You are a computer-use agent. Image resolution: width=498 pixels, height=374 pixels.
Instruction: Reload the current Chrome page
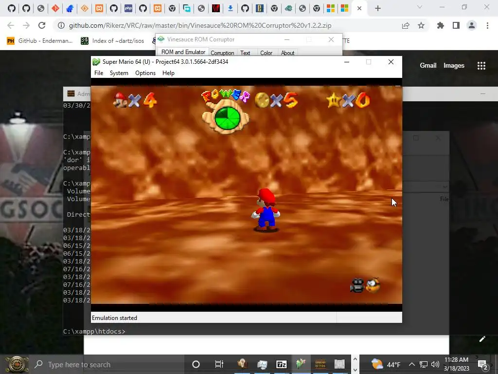click(42, 25)
